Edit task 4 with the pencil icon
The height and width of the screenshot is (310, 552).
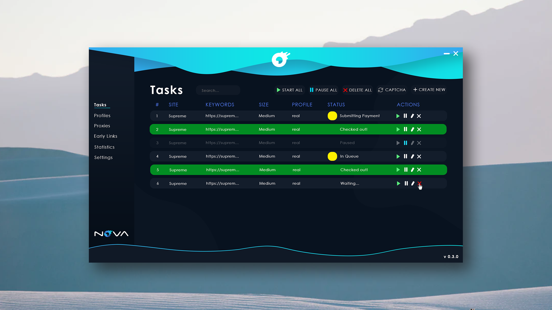(412, 156)
